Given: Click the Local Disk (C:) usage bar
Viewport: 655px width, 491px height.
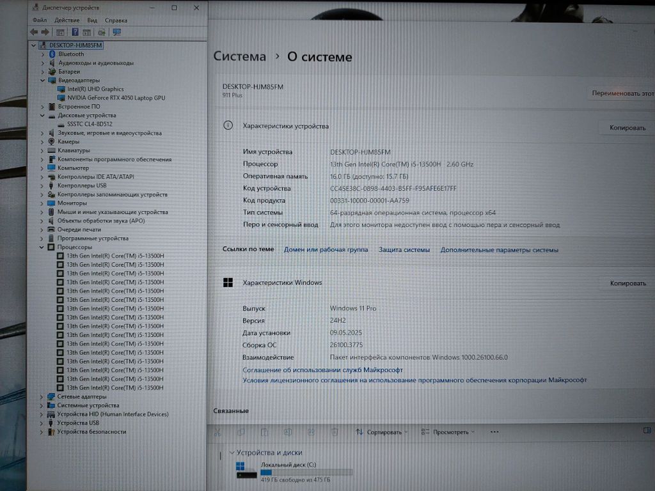Looking at the screenshot, I should (x=306, y=472).
